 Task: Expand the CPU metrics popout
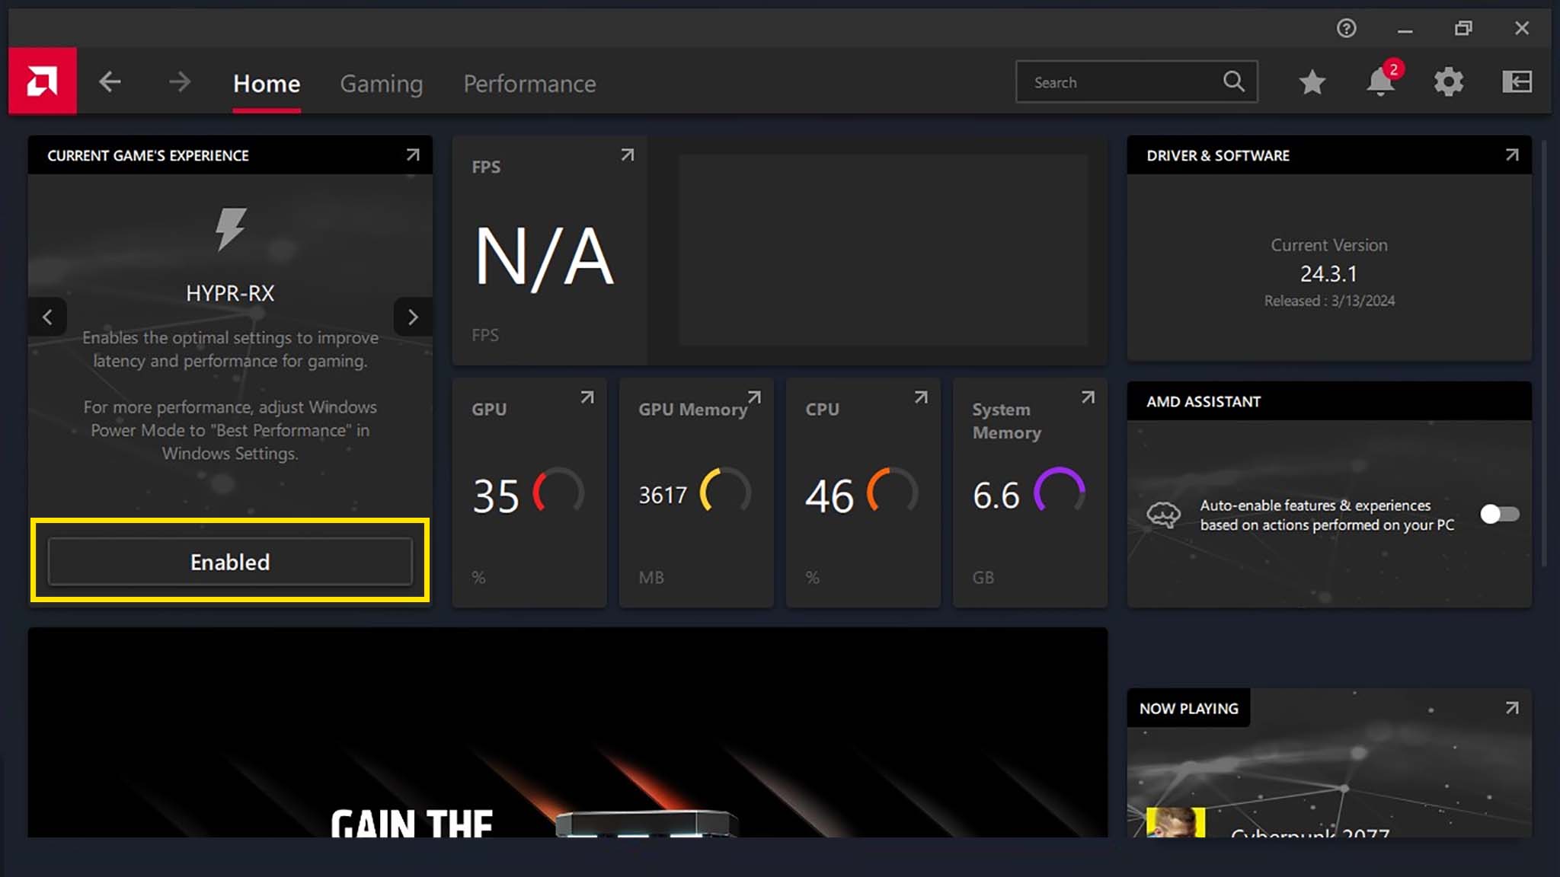coord(919,397)
